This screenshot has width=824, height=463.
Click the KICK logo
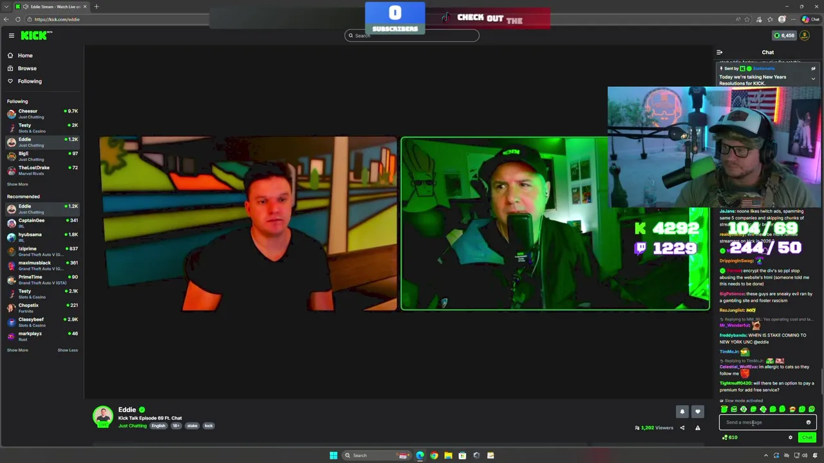pos(33,35)
